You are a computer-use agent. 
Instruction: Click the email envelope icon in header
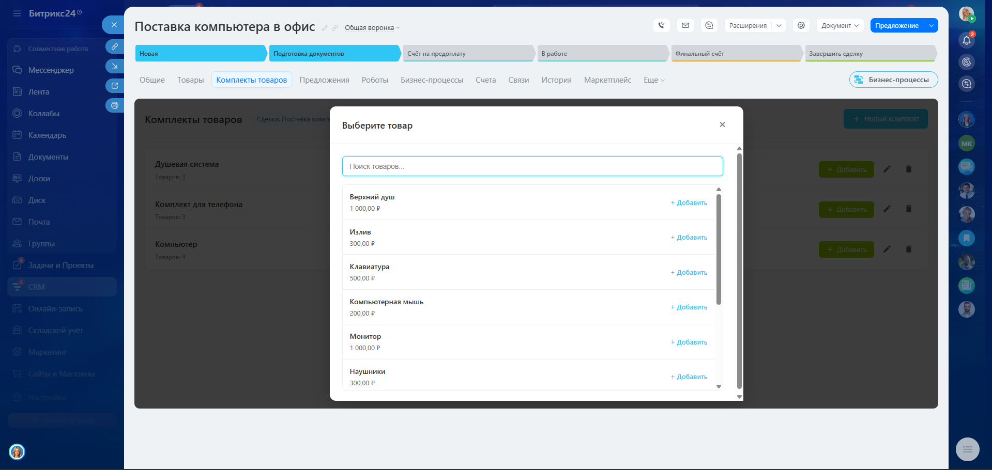[685, 25]
